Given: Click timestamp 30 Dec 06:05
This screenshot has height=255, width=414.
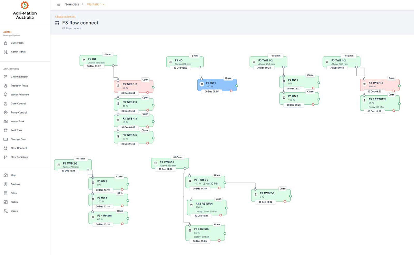Looking at the screenshot, I should pos(211,91).
